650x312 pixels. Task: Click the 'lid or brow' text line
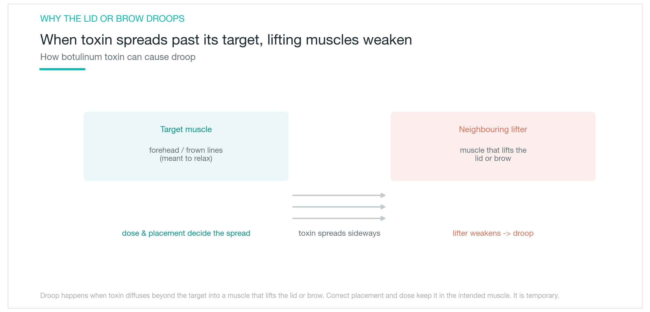(x=493, y=158)
